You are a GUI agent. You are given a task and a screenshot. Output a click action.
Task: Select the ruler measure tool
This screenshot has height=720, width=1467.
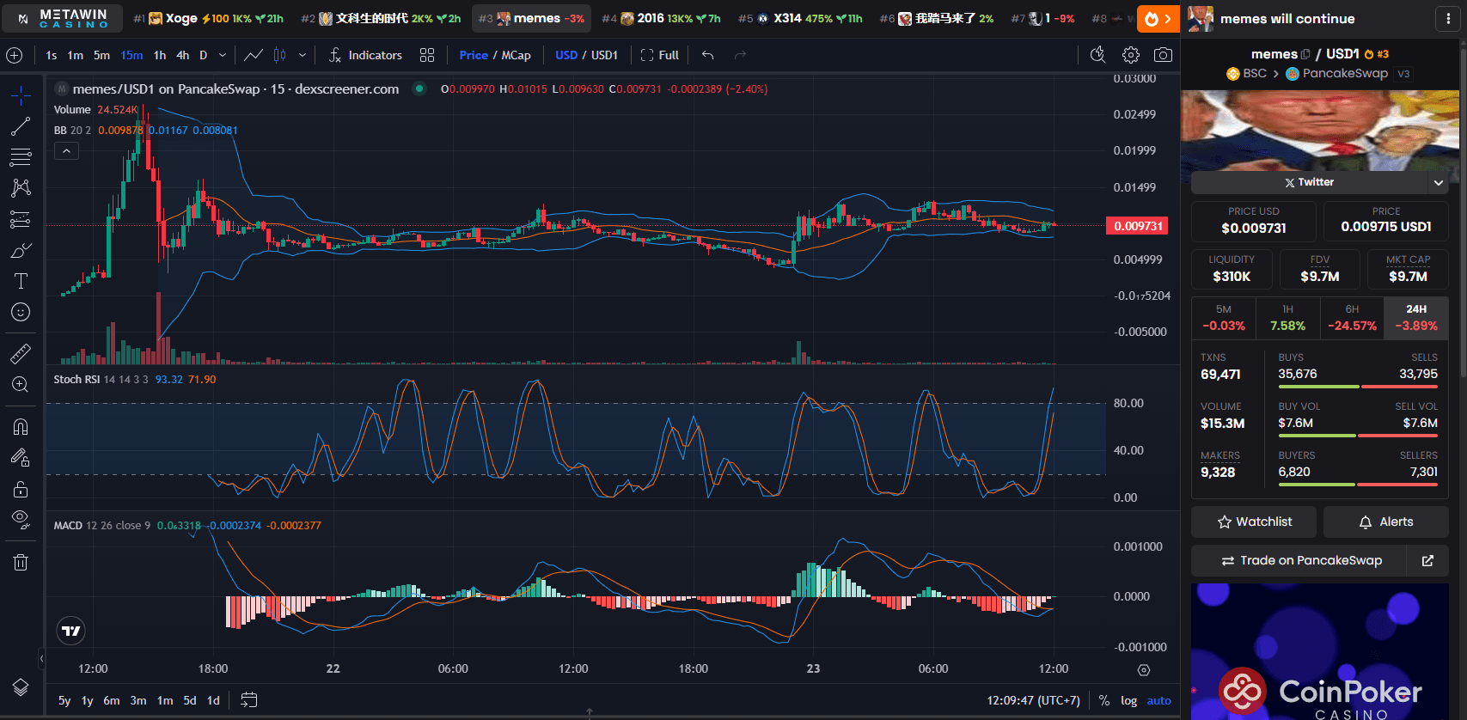tap(21, 353)
